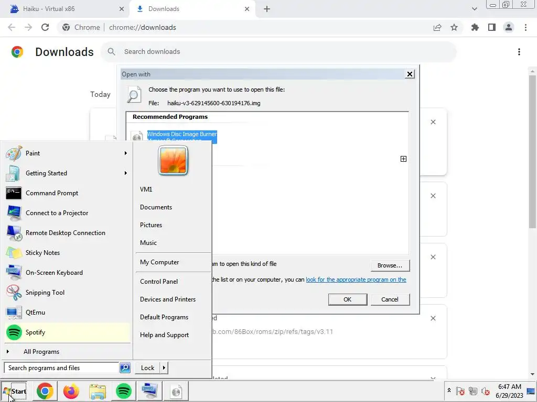Viewport: 537px width, 402px height.
Task: Open the tab search dropdown chevron
Action: coord(474,9)
